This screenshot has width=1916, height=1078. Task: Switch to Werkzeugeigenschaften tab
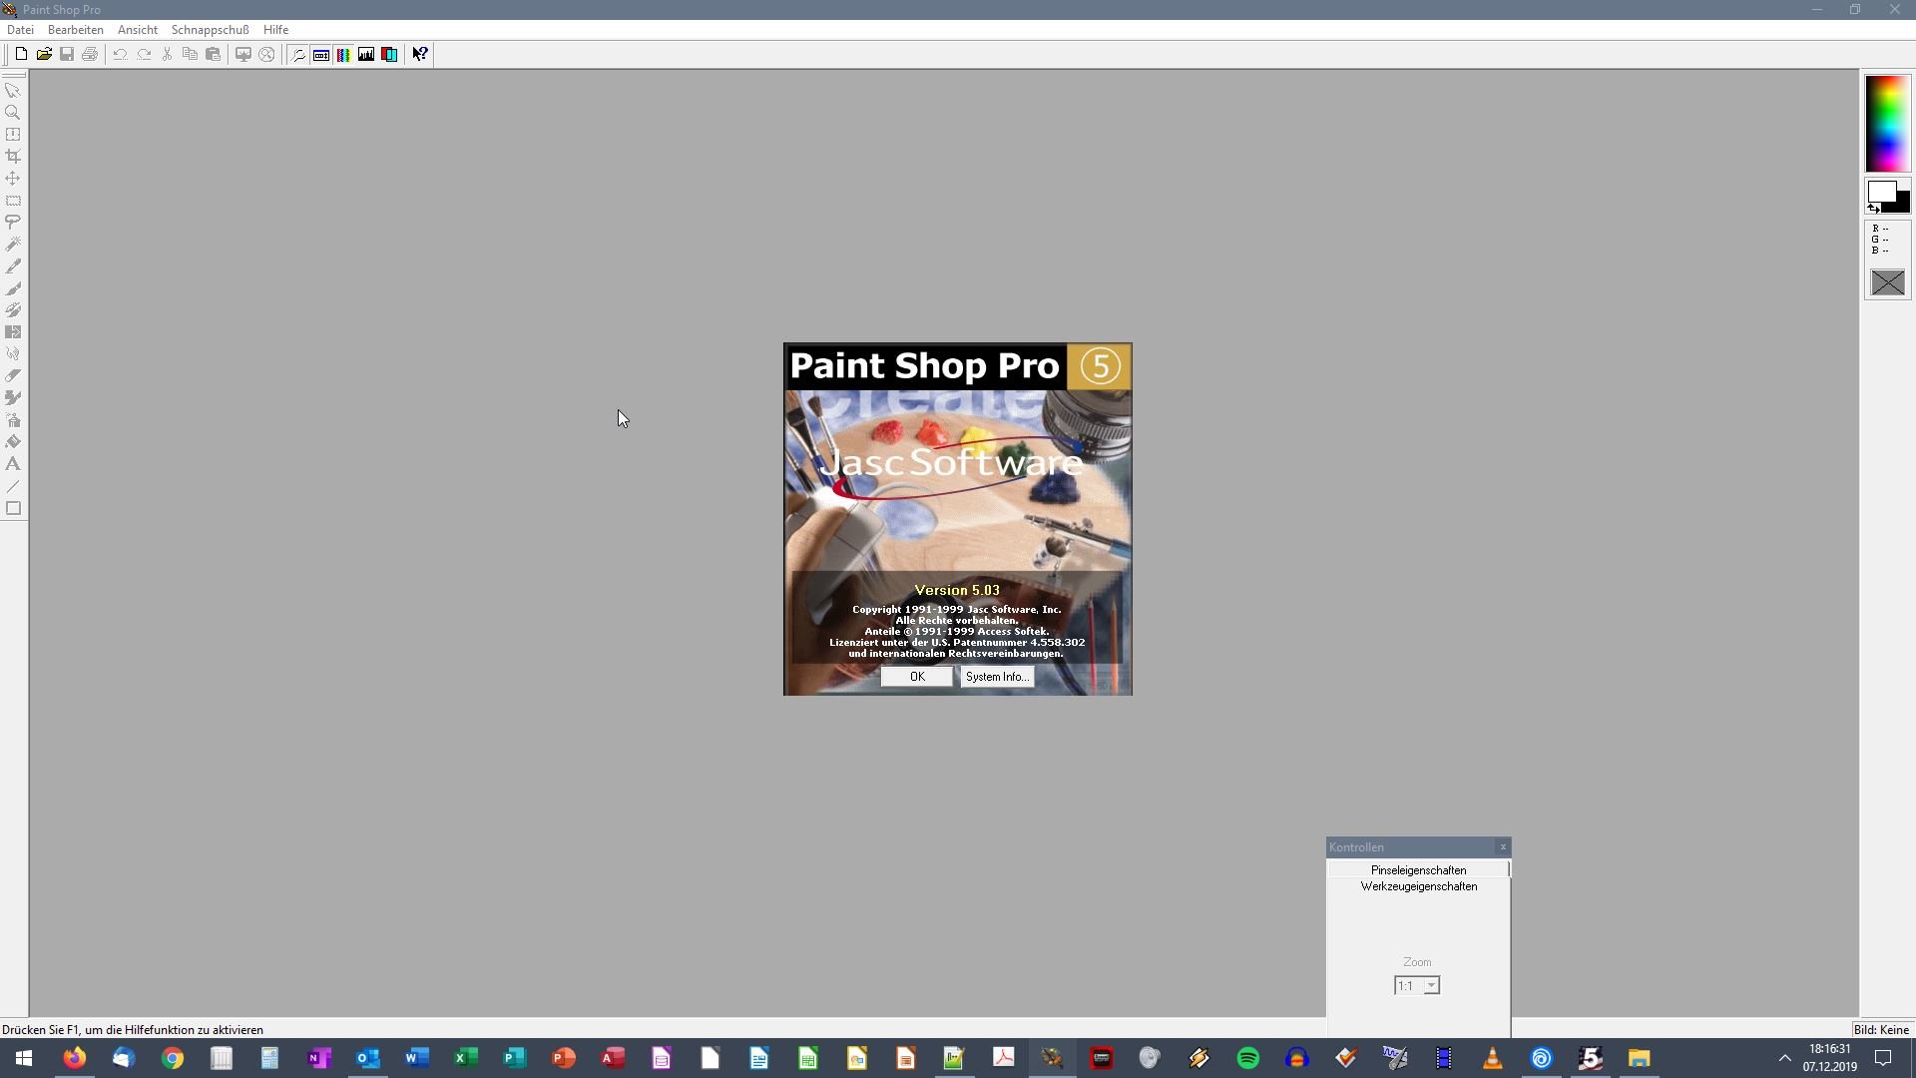[x=1418, y=886]
